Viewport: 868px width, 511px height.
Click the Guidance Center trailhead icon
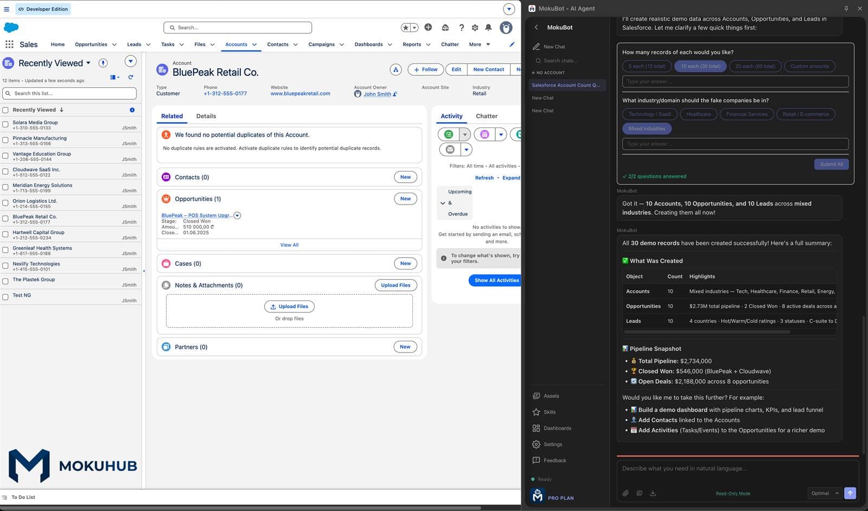click(445, 28)
